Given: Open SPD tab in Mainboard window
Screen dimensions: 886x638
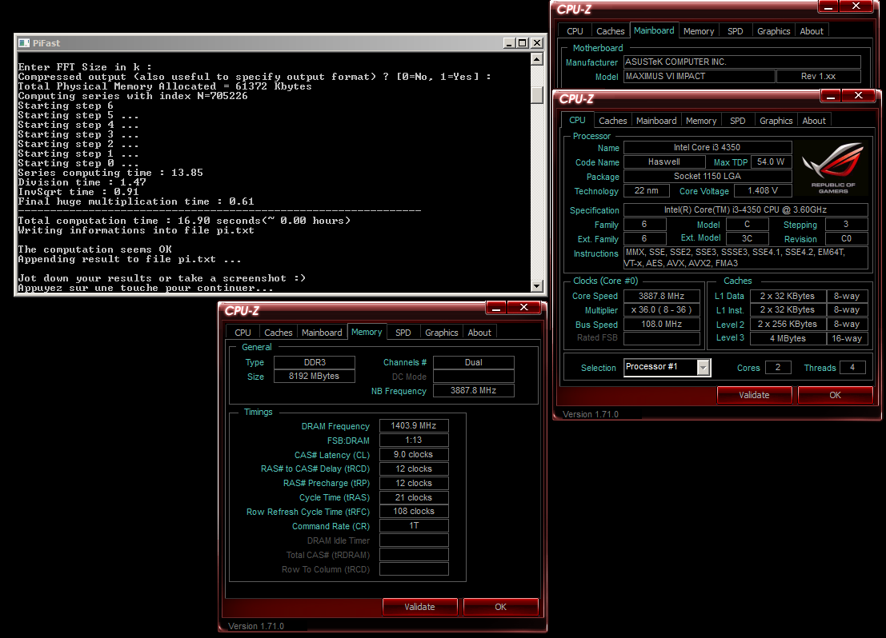Looking at the screenshot, I should click(x=735, y=31).
